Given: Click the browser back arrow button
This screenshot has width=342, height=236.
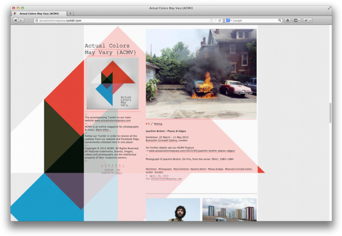Looking at the screenshot, I should click(15, 20).
